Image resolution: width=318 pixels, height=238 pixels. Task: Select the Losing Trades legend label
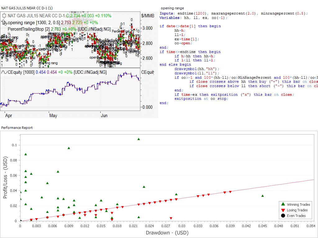(297, 210)
